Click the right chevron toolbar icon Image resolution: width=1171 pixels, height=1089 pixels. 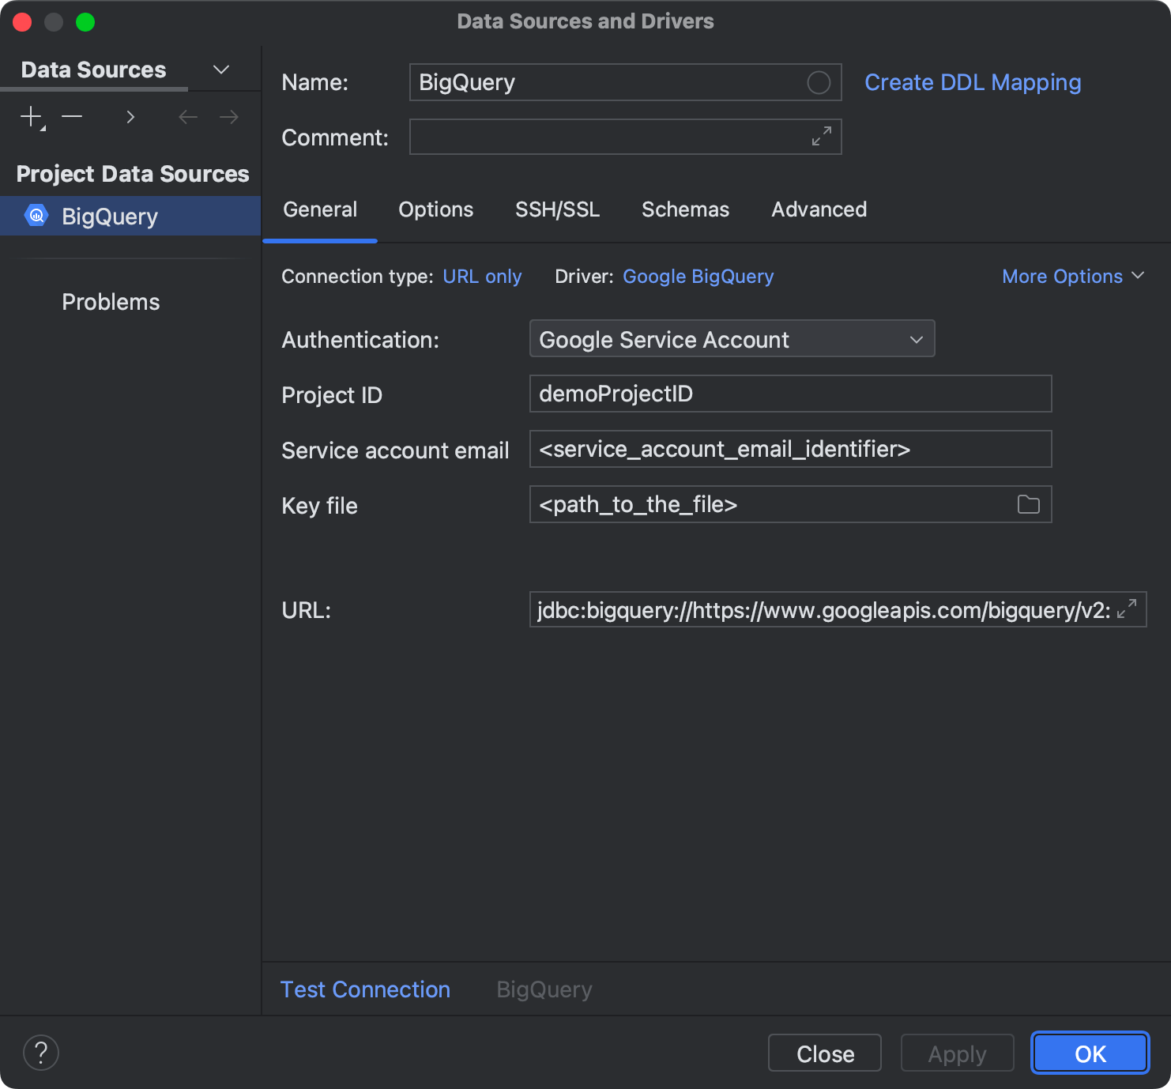coord(130,116)
